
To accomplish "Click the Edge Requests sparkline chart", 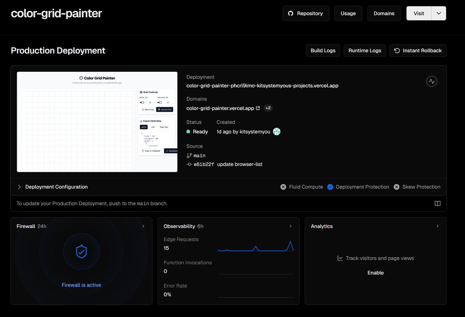I will [x=256, y=246].
